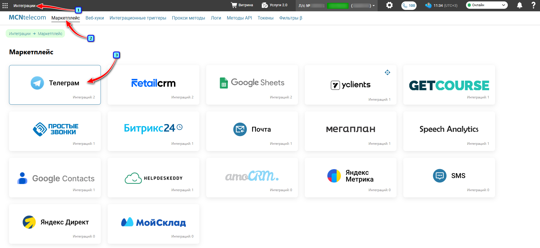Screen dimensions: 540x248
Task: Click the Почта envelope icon
Action: click(240, 129)
